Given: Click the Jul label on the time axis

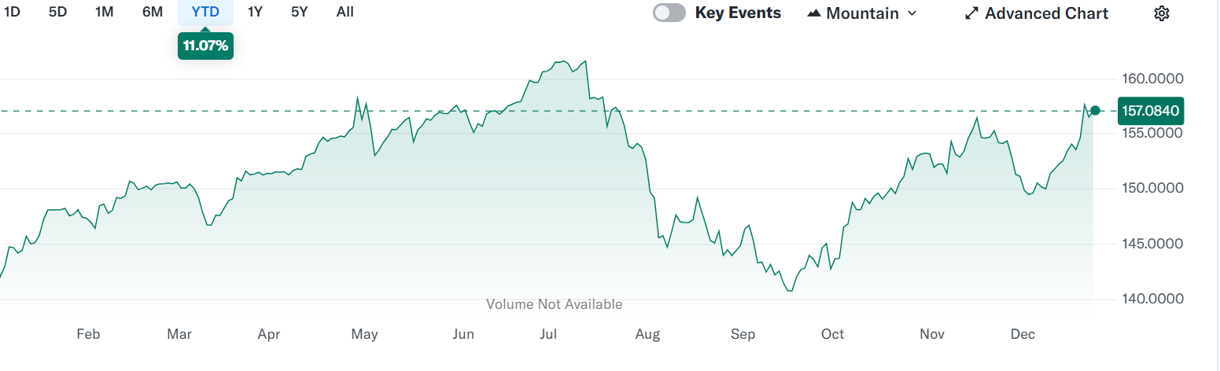Looking at the screenshot, I should coord(547,334).
